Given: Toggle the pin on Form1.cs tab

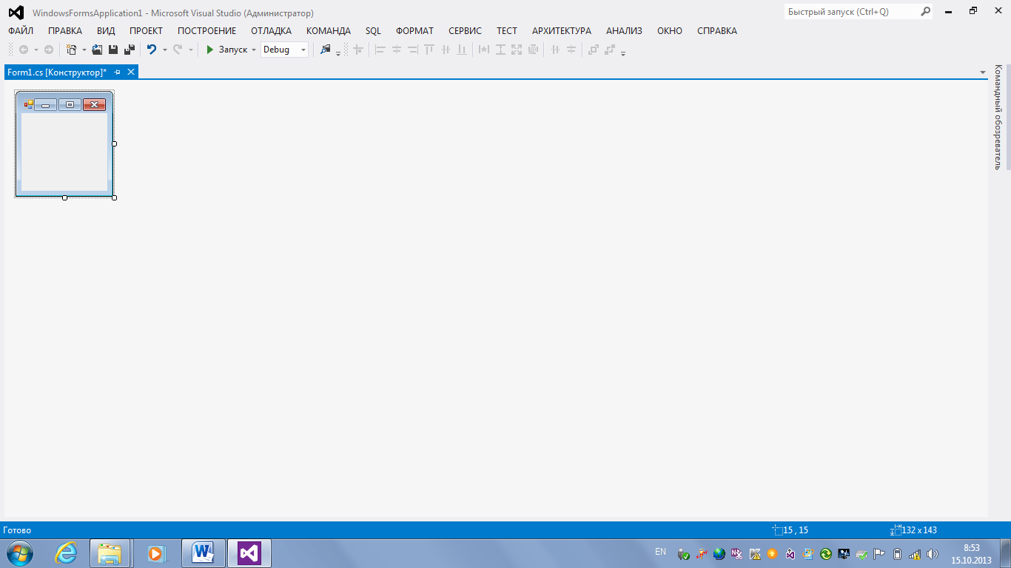Looking at the screenshot, I should point(118,72).
